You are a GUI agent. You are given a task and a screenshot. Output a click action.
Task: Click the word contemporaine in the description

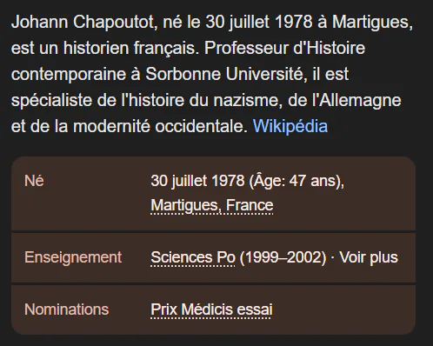point(69,74)
